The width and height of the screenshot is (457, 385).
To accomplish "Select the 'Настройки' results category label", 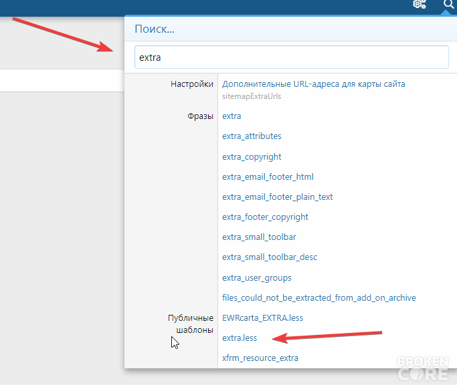I will (x=192, y=84).
